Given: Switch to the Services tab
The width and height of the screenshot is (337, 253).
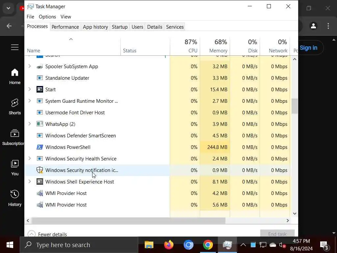Looking at the screenshot, I should (175, 27).
